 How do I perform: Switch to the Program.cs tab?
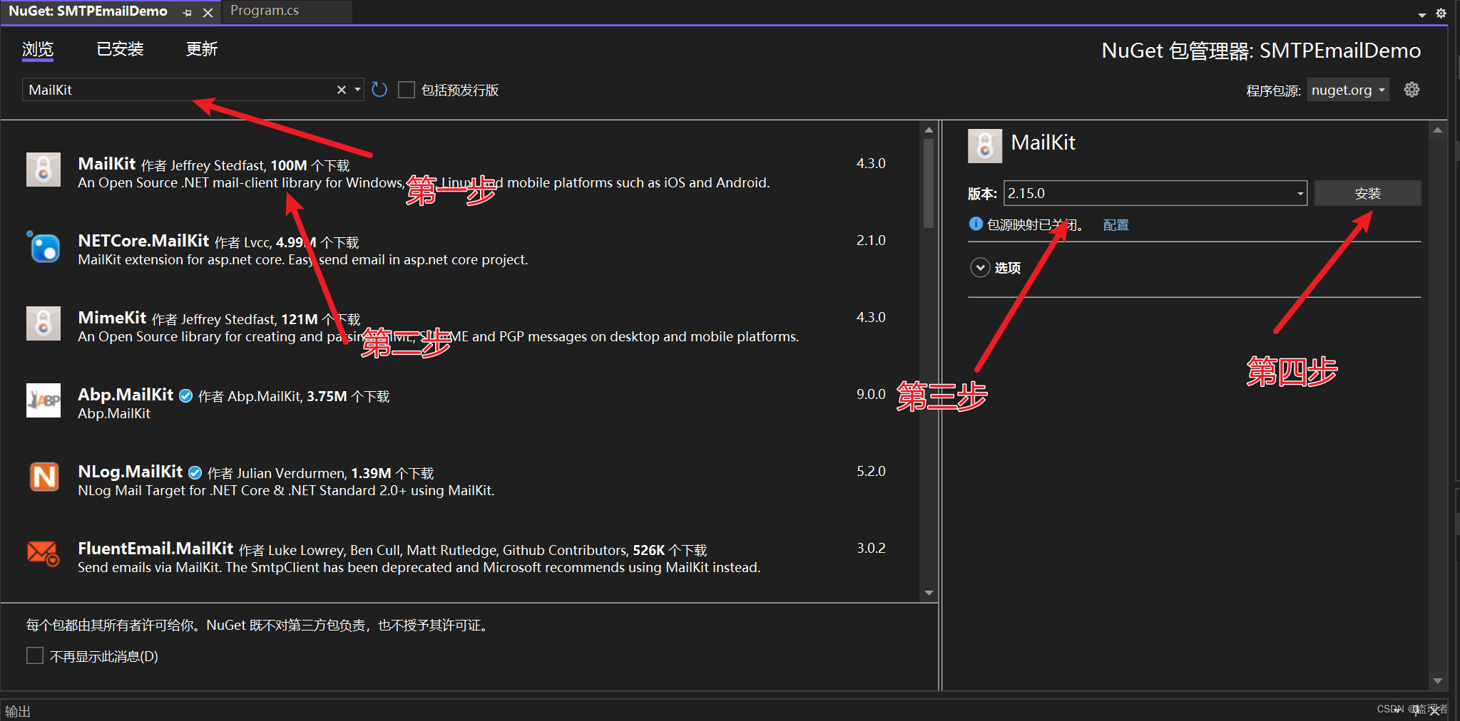264,10
